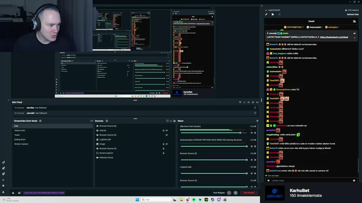Unlock the Browser Source (4) source
The image size is (362, 203).
tap(163, 149)
